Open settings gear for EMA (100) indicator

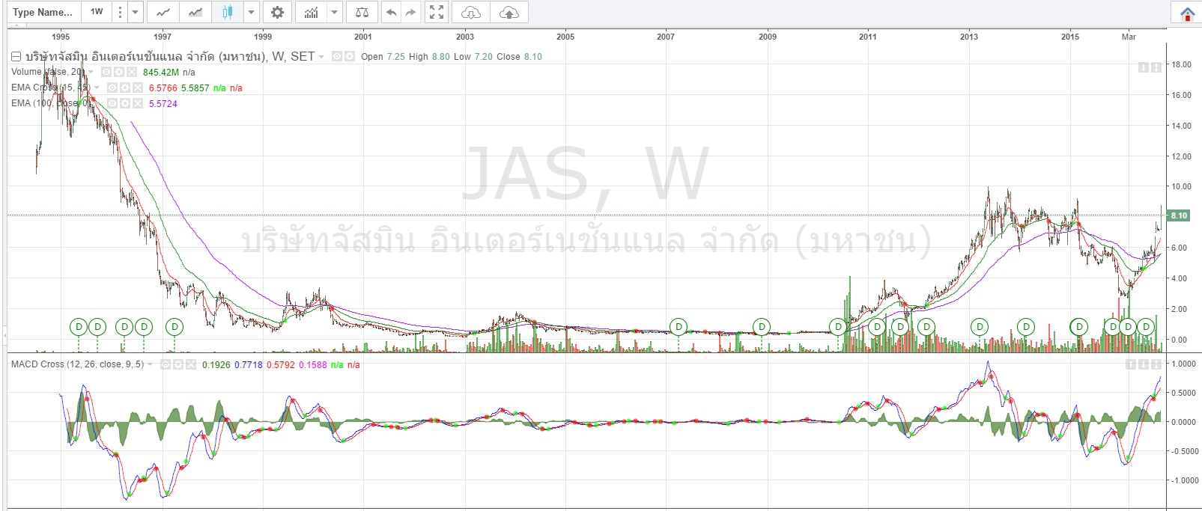[125, 103]
